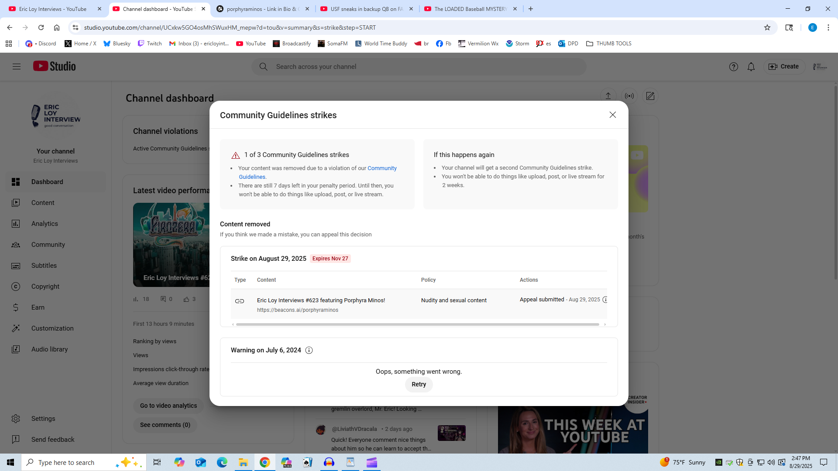The height and width of the screenshot is (471, 838).
Task: Switch to the Eric Loy Interviews browser tab
Action: point(52,9)
